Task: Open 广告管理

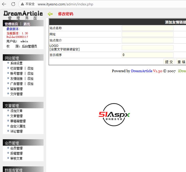Action: pos(16,84)
